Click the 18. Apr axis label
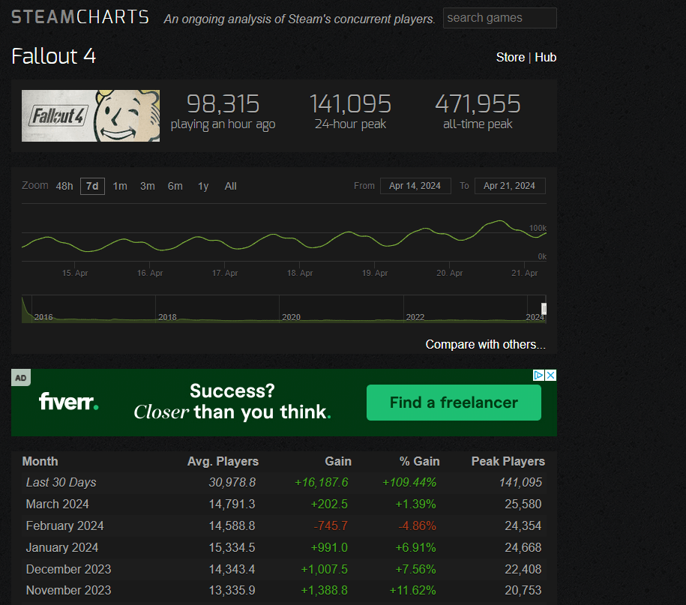The height and width of the screenshot is (605, 686). (x=300, y=273)
